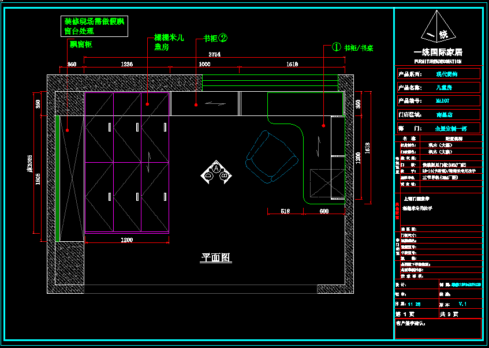Click the circled number 2 beside 书柜
The width and height of the screenshot is (489, 348).
tap(223, 39)
